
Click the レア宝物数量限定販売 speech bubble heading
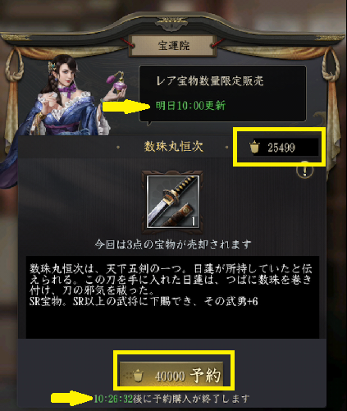[210, 81]
